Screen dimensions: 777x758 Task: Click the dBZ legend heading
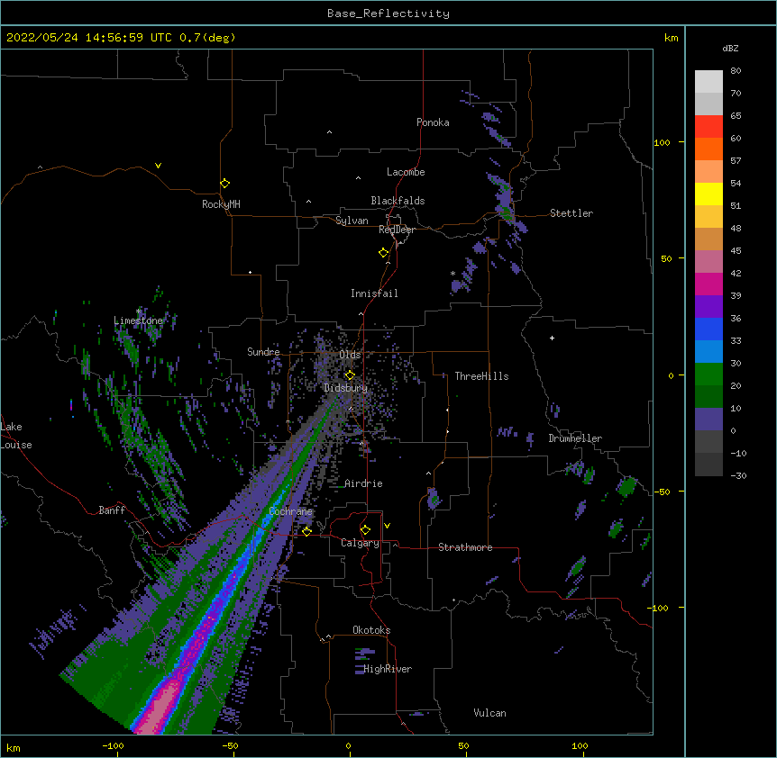[x=730, y=48]
